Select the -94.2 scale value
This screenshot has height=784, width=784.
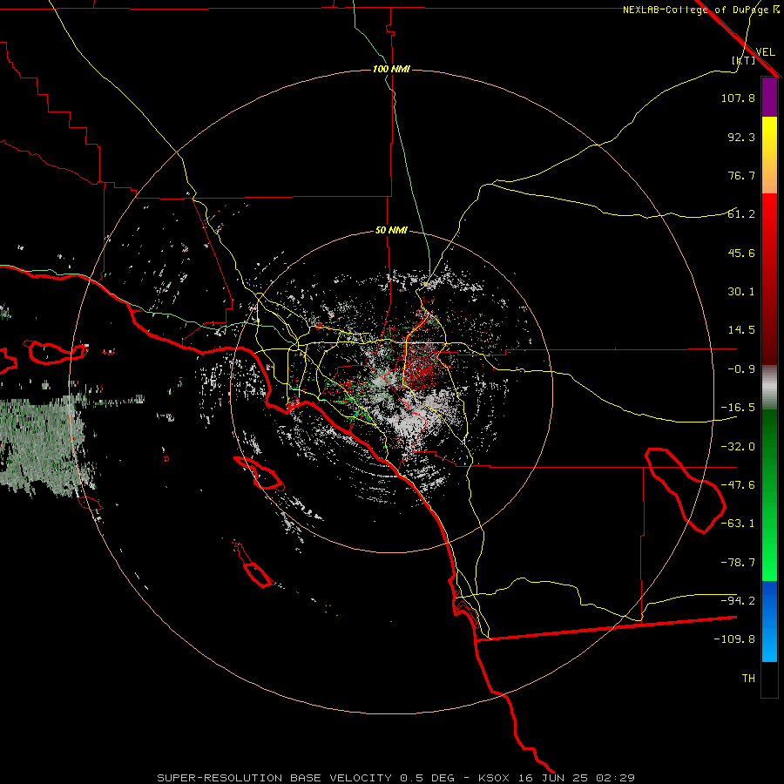coord(738,601)
